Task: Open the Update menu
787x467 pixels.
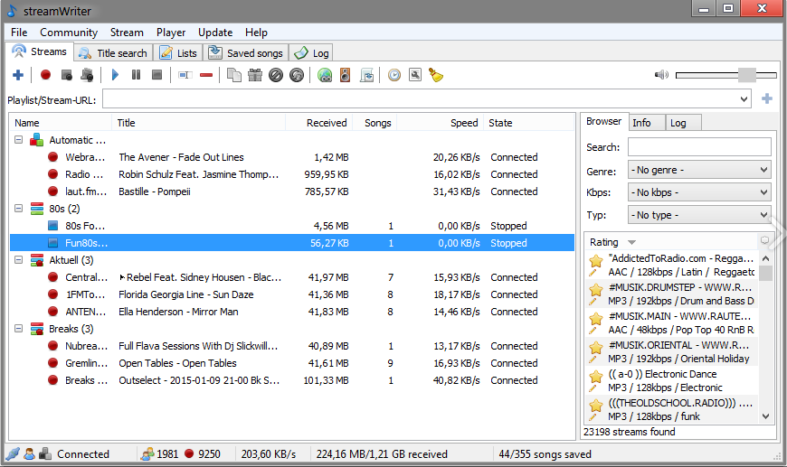Action: click(215, 33)
